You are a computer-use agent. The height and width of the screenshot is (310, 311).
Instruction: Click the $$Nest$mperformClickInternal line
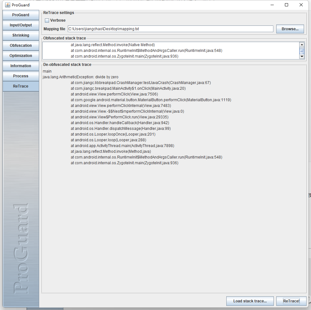[127, 111]
